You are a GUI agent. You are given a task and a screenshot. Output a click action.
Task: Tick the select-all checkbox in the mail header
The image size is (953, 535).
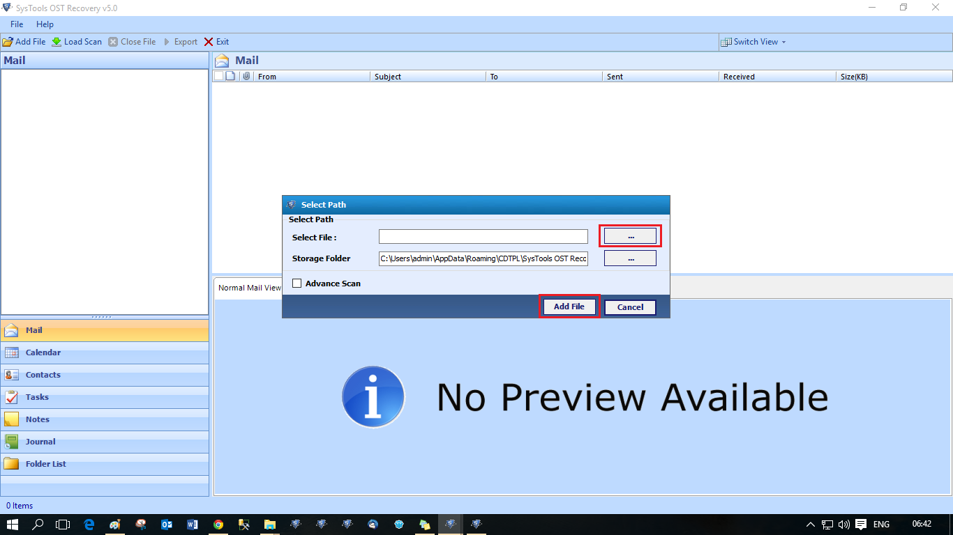pyautogui.click(x=218, y=76)
